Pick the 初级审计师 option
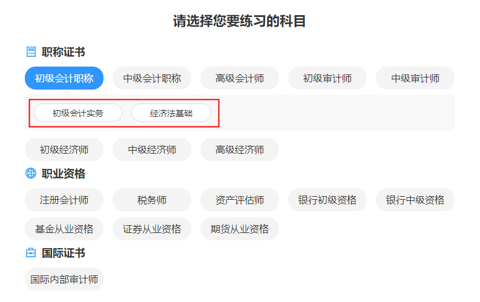This screenshot has width=480, height=302. coord(327,78)
